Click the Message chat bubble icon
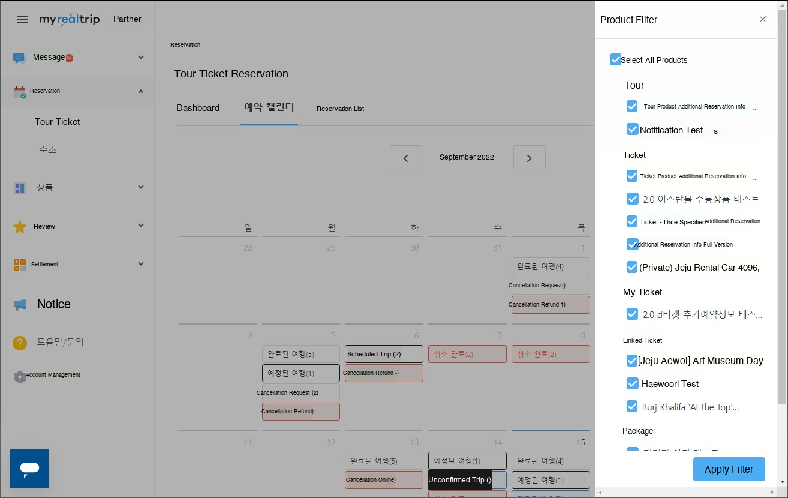The image size is (788, 498). [20, 58]
